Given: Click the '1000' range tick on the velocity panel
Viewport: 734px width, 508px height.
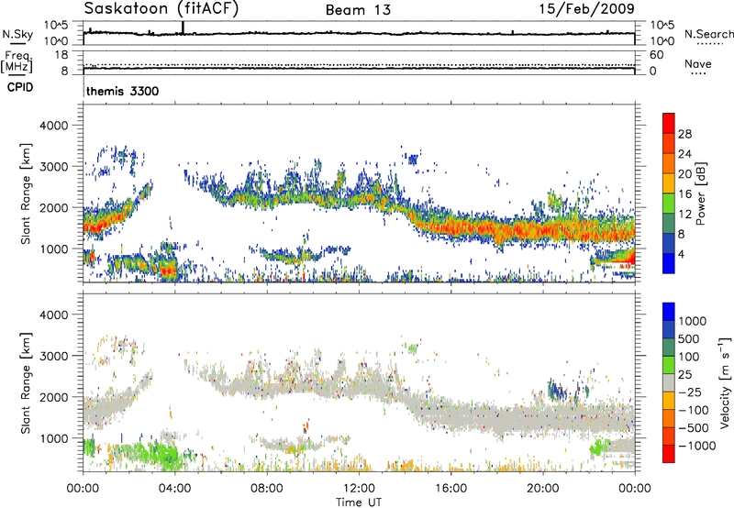Looking at the screenshot, I should 53,438.
